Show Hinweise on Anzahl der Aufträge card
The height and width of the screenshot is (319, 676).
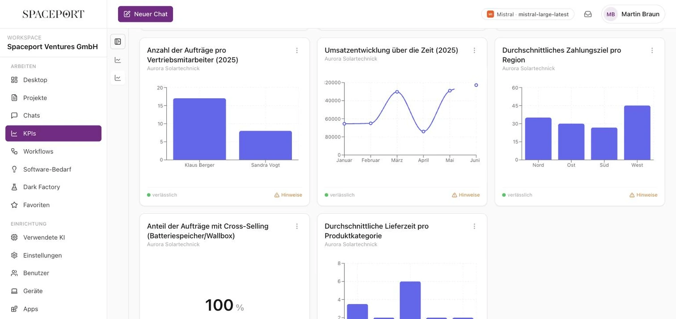(288, 195)
